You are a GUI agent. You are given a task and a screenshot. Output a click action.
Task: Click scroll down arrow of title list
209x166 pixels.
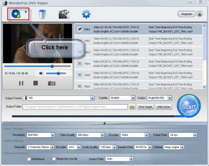(x=204, y=87)
